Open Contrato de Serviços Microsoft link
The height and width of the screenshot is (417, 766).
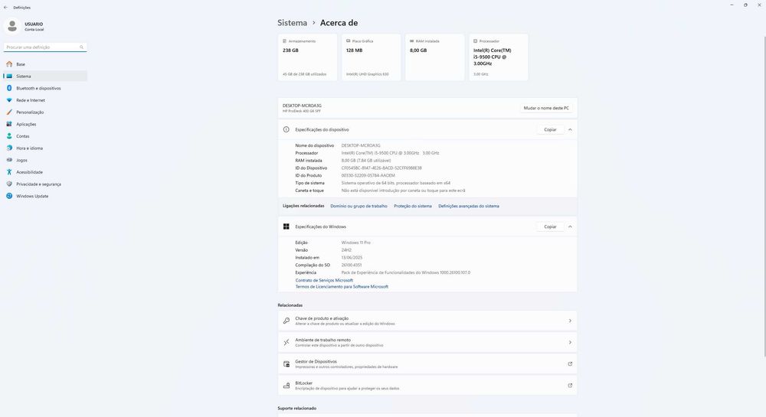[324, 280]
